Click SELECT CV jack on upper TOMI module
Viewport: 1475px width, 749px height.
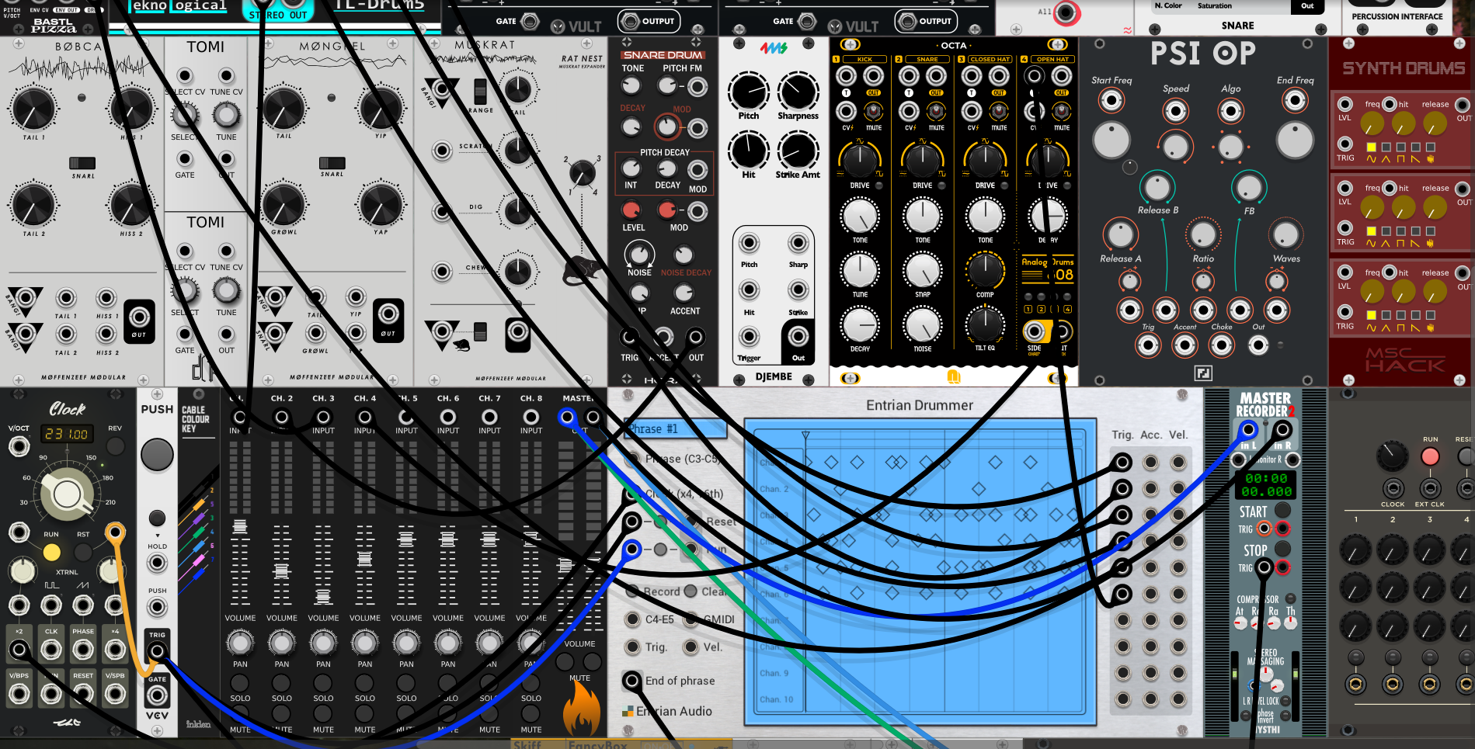(185, 76)
